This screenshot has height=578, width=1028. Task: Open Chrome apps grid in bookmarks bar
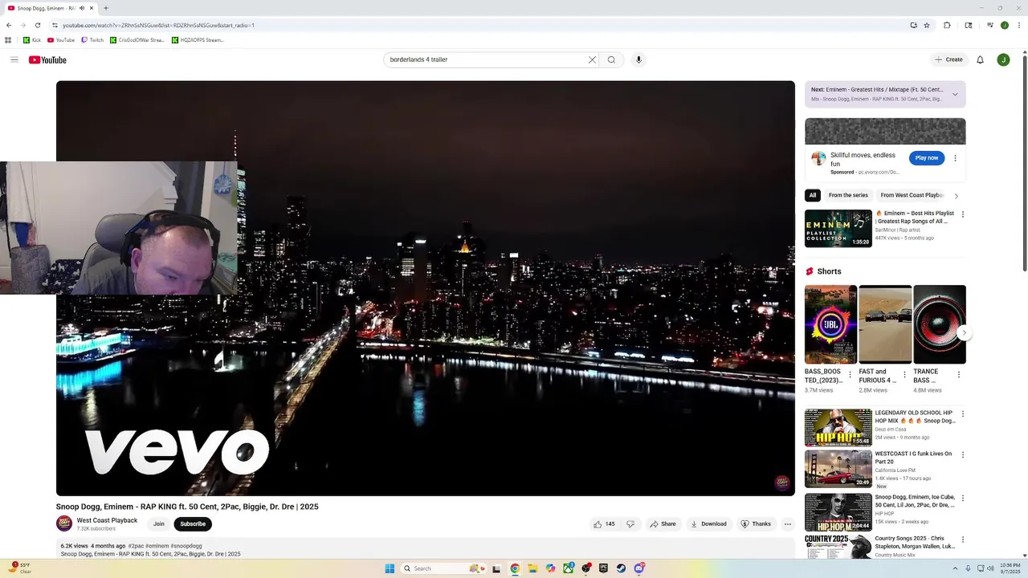[8, 40]
